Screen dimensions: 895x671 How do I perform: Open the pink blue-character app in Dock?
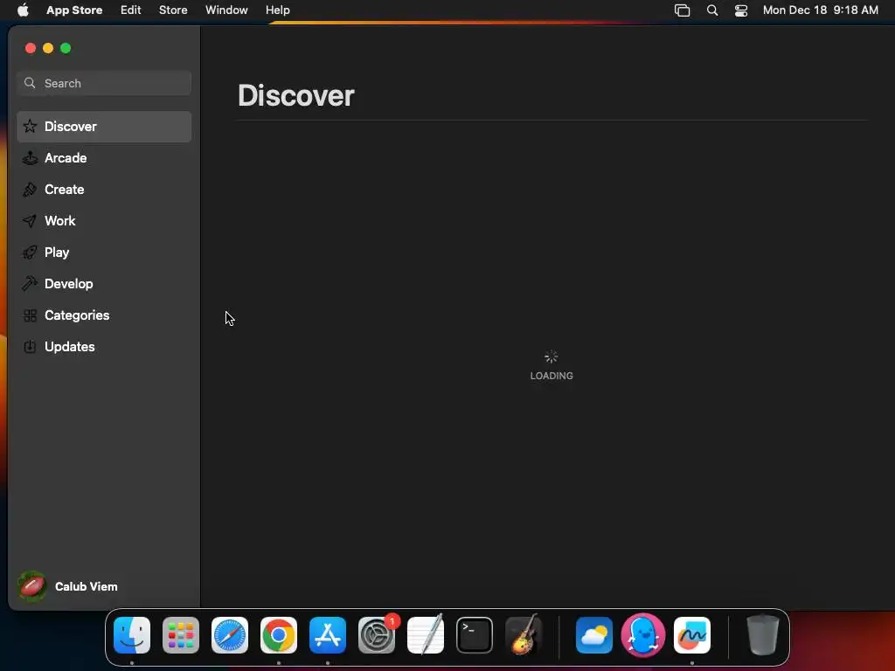pyautogui.click(x=643, y=635)
